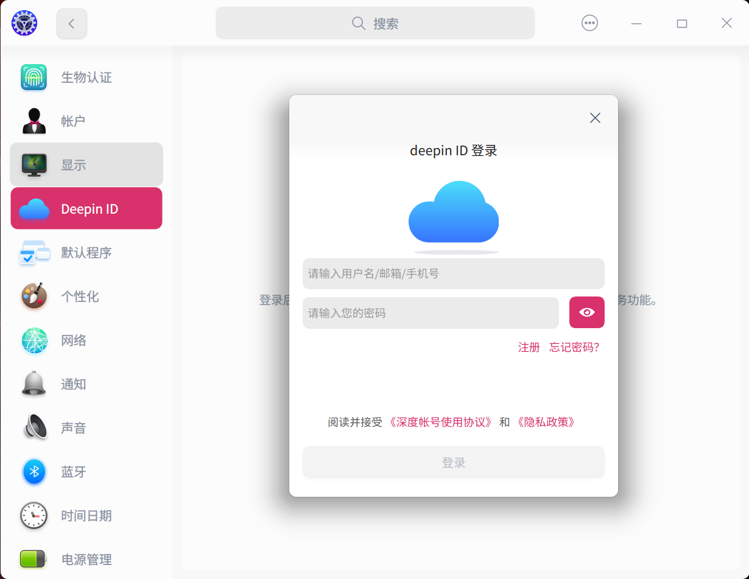Image resolution: width=749 pixels, height=579 pixels.
Task: Switch to the 显示 settings section
Action: point(86,164)
